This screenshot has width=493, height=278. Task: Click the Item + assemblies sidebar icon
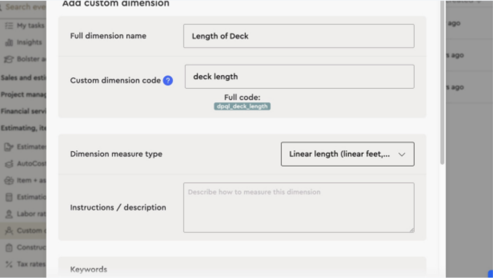tap(8, 180)
